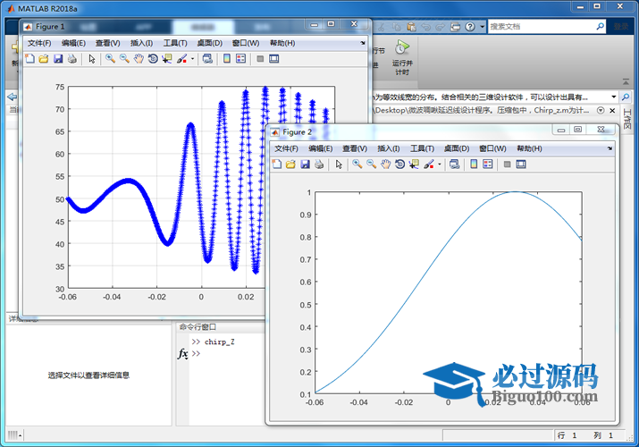Click Open File icon in Figure 2 toolbar
Screen dimensions: 639x447
pyautogui.click(x=290, y=164)
